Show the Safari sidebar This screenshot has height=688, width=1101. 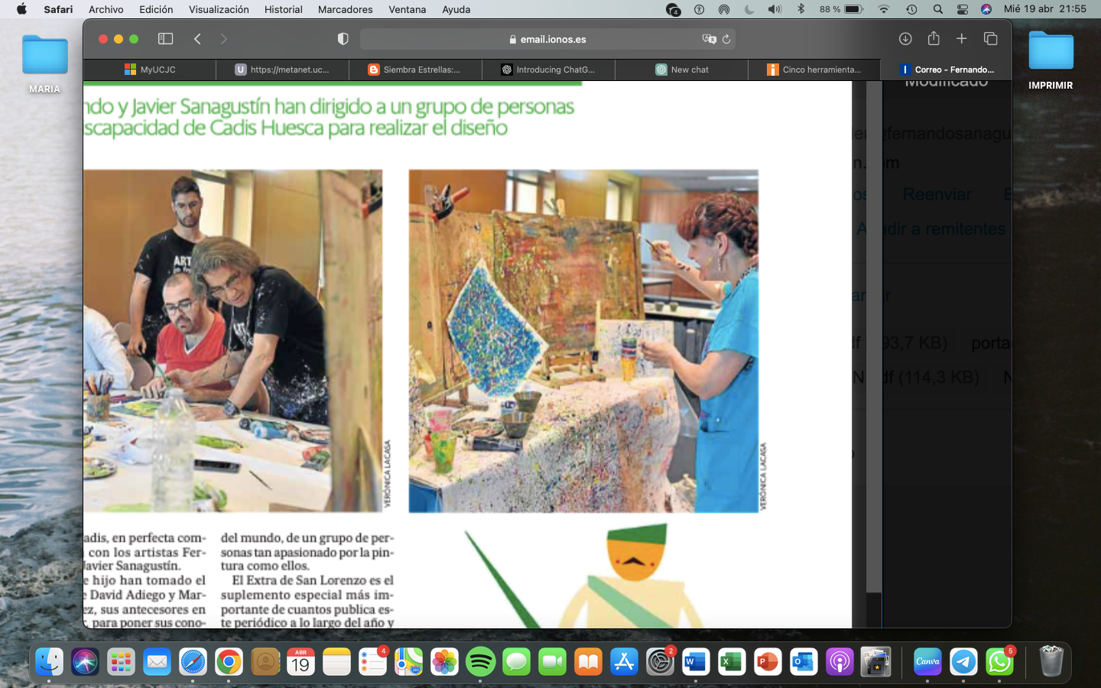[165, 39]
